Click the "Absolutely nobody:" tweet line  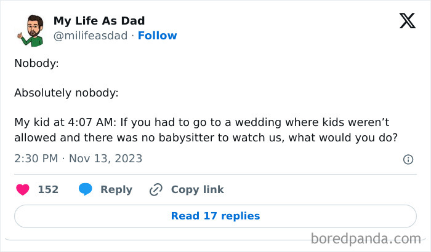point(66,93)
